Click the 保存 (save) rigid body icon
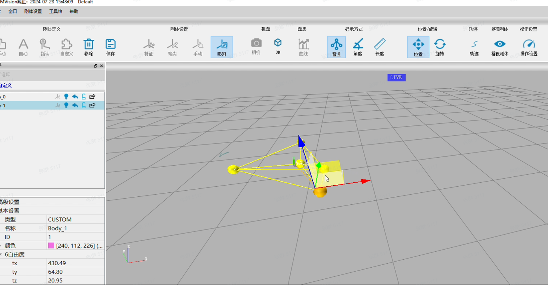The width and height of the screenshot is (548, 285). point(110,47)
